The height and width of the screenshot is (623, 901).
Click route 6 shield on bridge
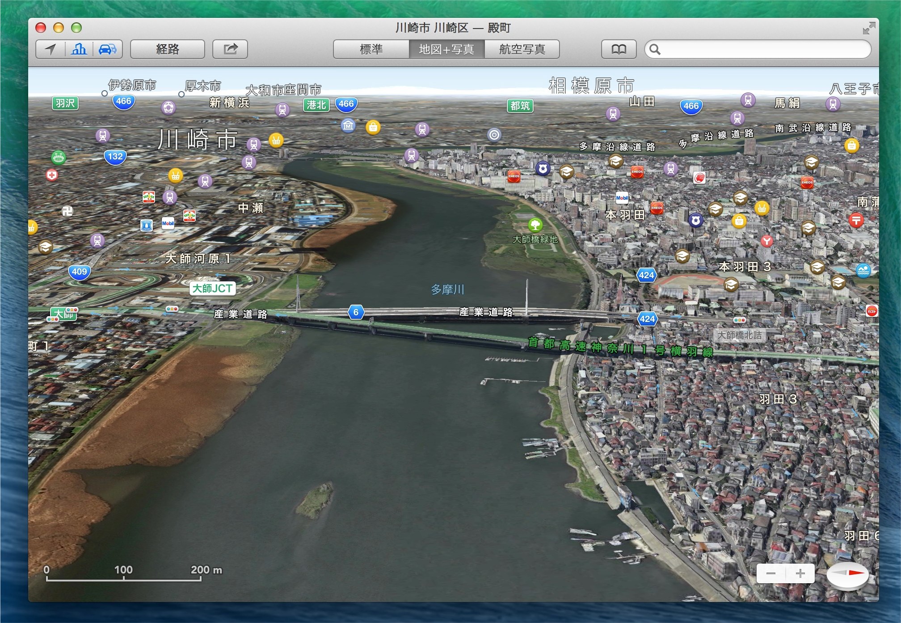[x=356, y=312]
